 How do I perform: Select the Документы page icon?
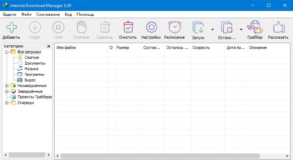click(20, 63)
